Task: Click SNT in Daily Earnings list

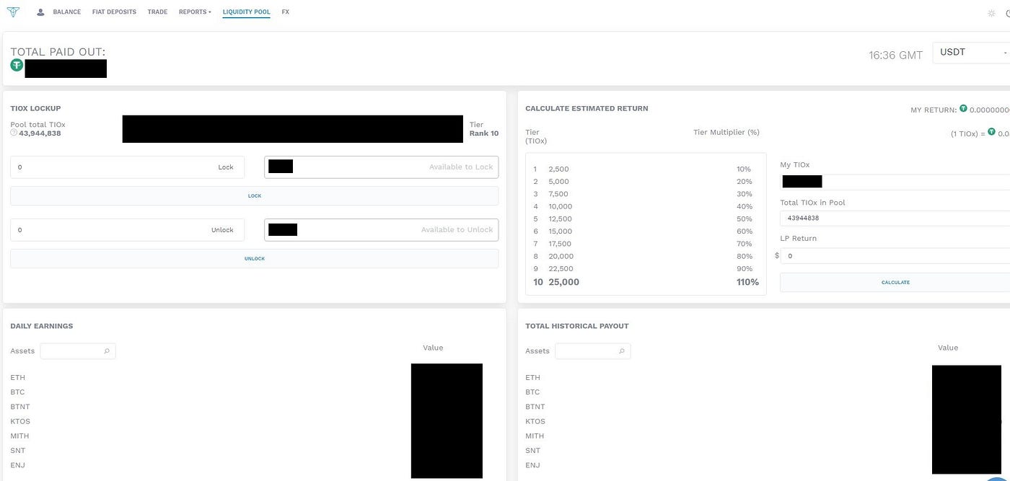Action: (17, 451)
